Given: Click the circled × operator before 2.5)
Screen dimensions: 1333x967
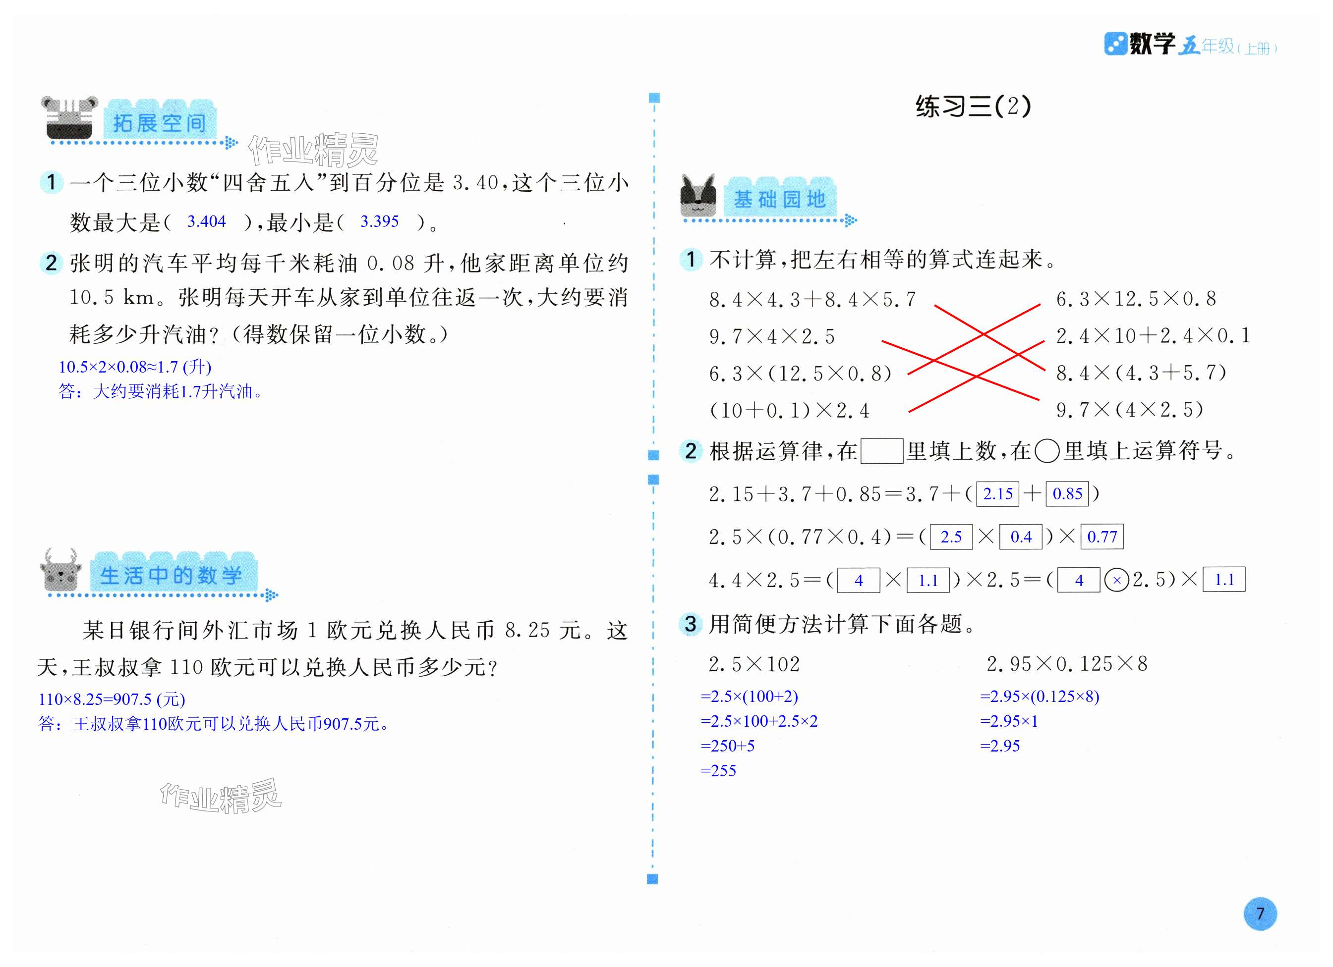Looking at the screenshot, I should [x=1117, y=581].
